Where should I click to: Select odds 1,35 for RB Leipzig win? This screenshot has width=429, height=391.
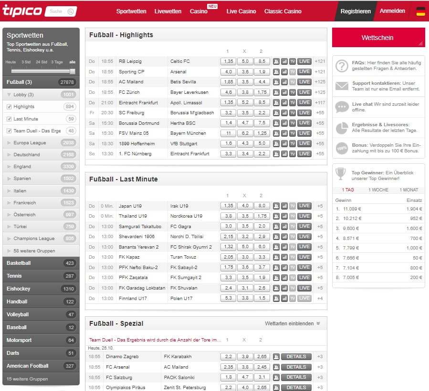pos(229,61)
